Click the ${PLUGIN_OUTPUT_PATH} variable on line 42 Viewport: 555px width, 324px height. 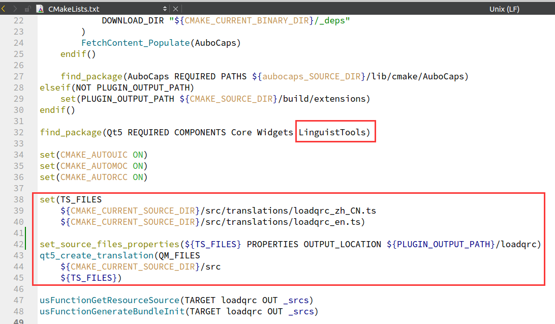coord(441,244)
